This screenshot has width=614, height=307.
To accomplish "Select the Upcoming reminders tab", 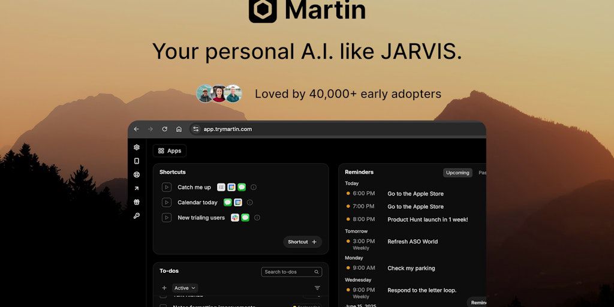I will pyautogui.click(x=458, y=173).
